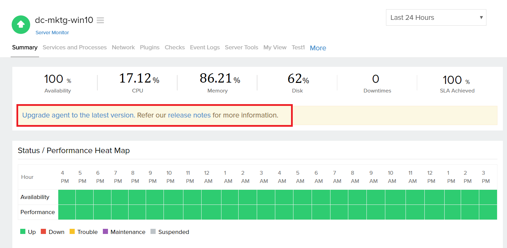This screenshot has height=248, width=507.
Task: Click the yellow Trouble legend swatch
Action: (72, 232)
